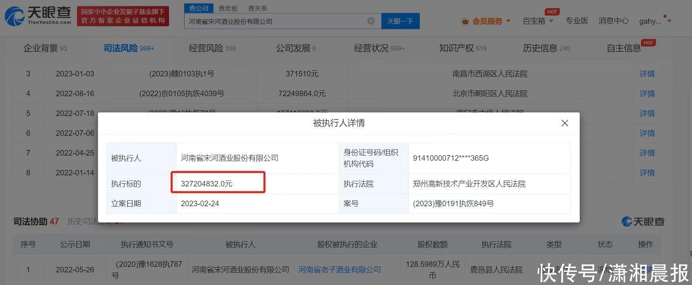Click the 司法协助 47 section heading
This screenshot has width=692, height=285.
click(36, 221)
